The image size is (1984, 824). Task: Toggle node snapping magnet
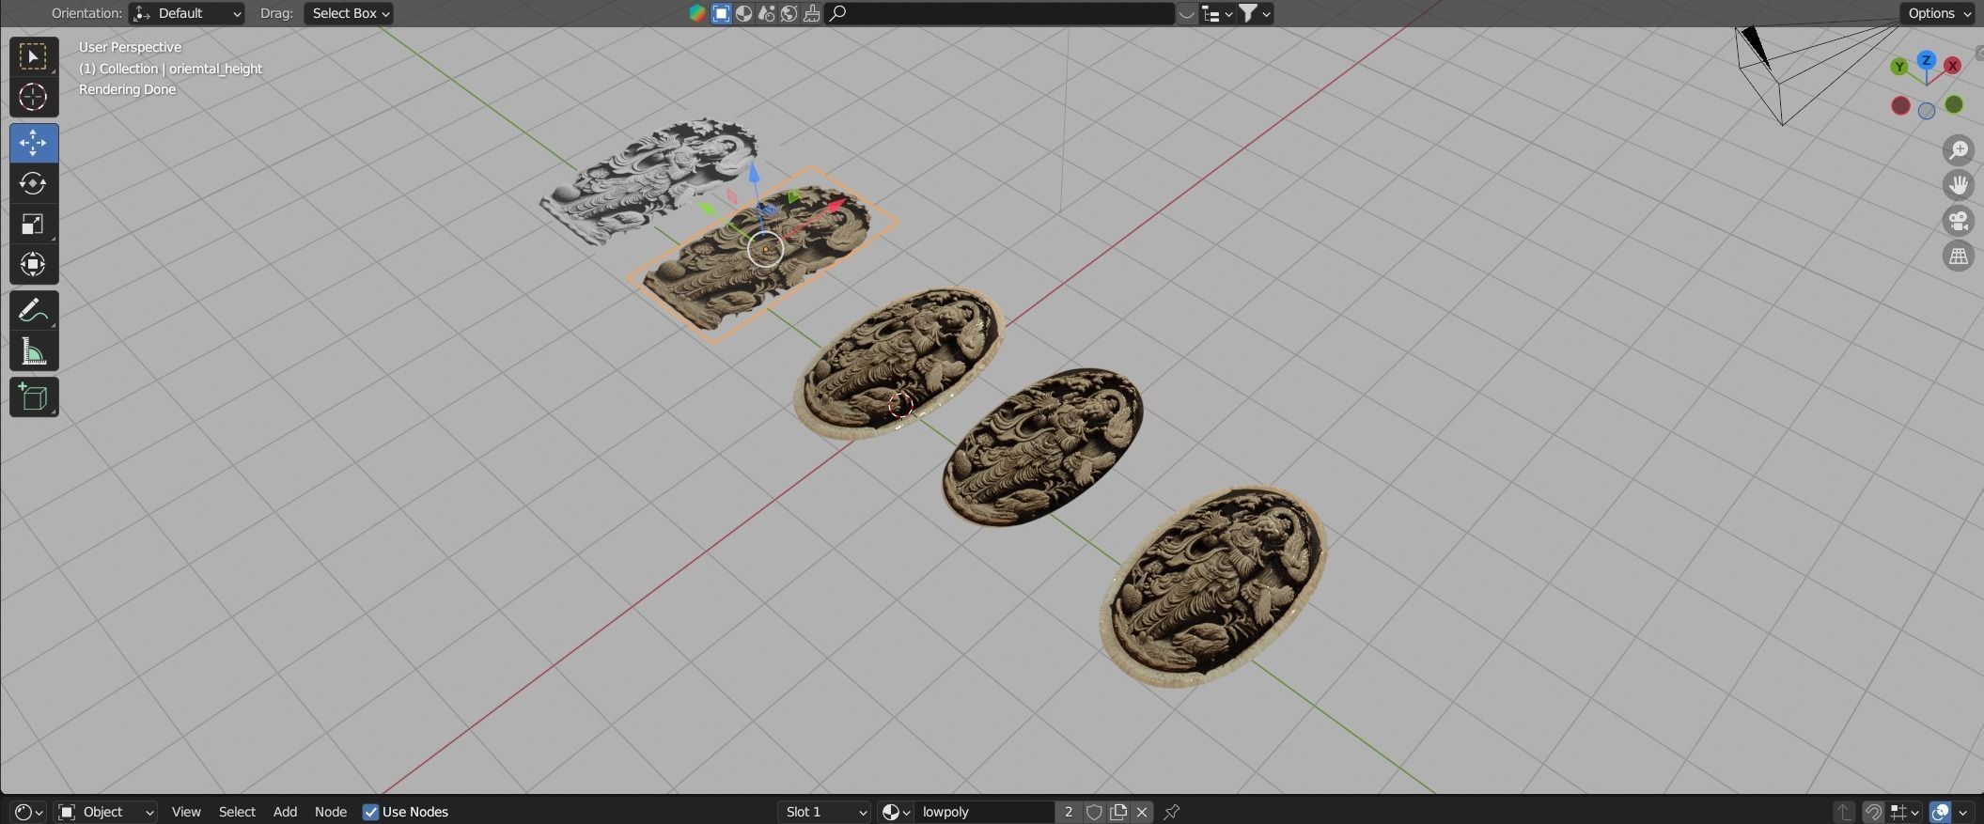pos(1872,812)
